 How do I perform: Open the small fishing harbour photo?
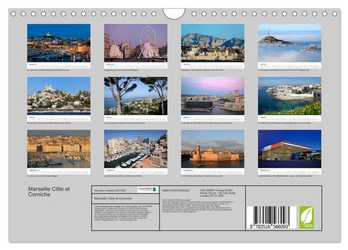(x=136, y=149)
